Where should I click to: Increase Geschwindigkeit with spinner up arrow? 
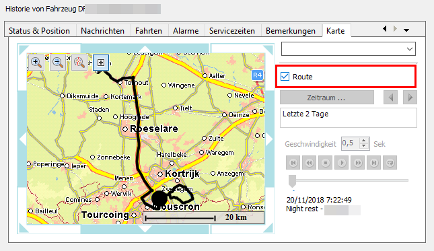coord(364,141)
